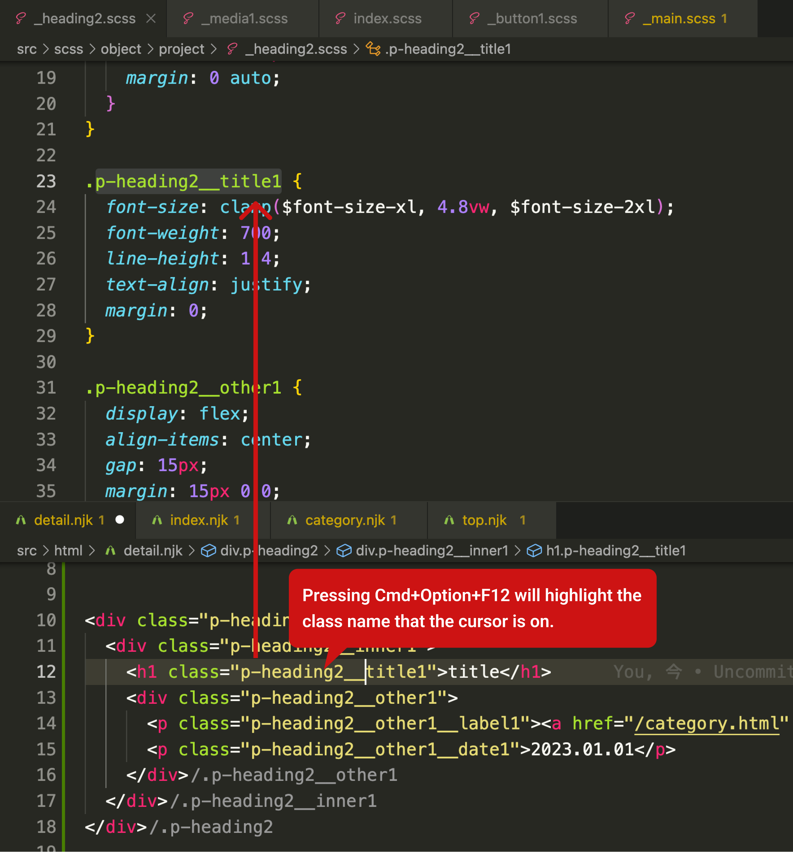Click 'p-heading2__other1' class on line 13

[344, 698]
